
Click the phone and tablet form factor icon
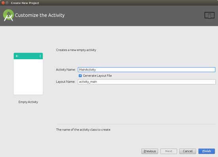[209, 15]
